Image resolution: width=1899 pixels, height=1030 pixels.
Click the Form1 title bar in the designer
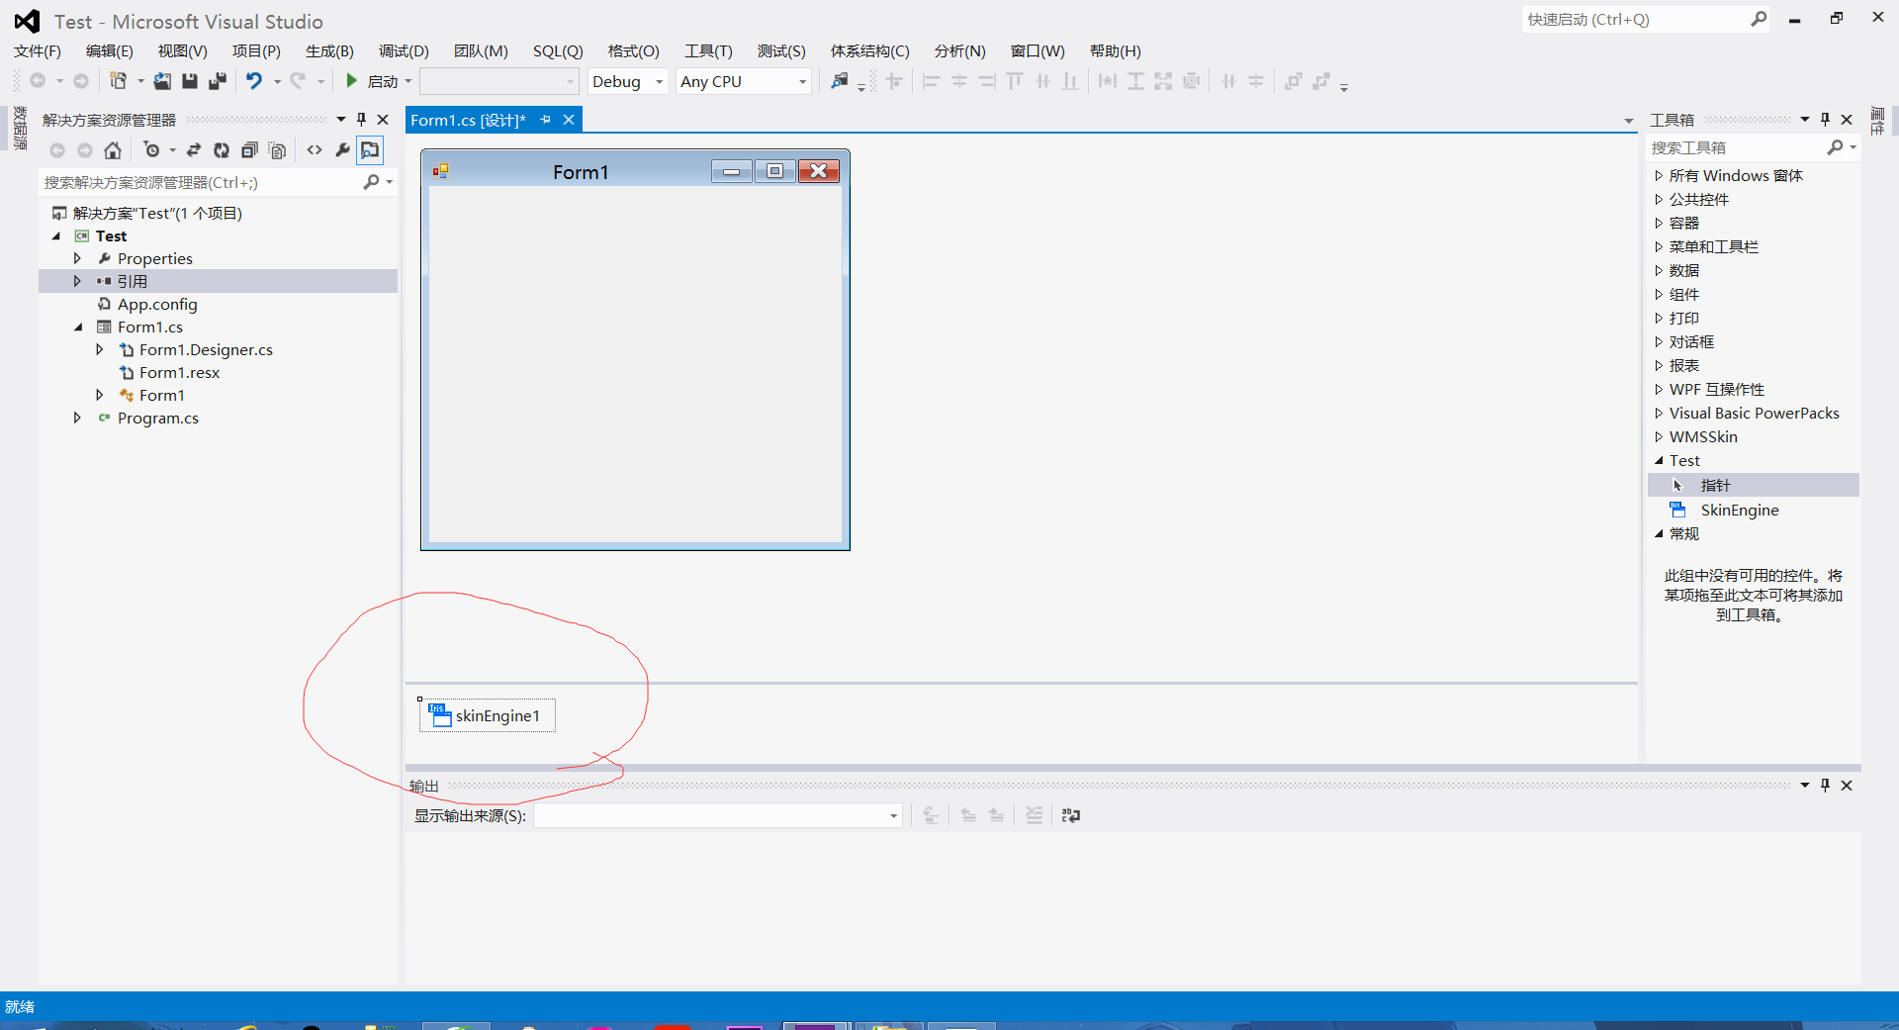point(581,172)
